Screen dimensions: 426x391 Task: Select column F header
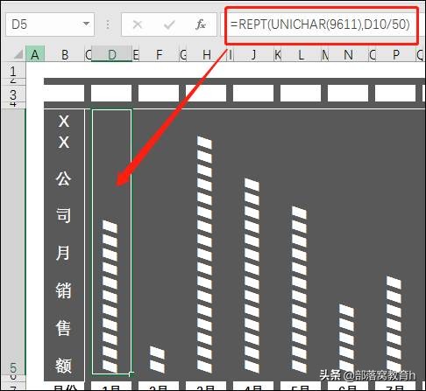[159, 53]
